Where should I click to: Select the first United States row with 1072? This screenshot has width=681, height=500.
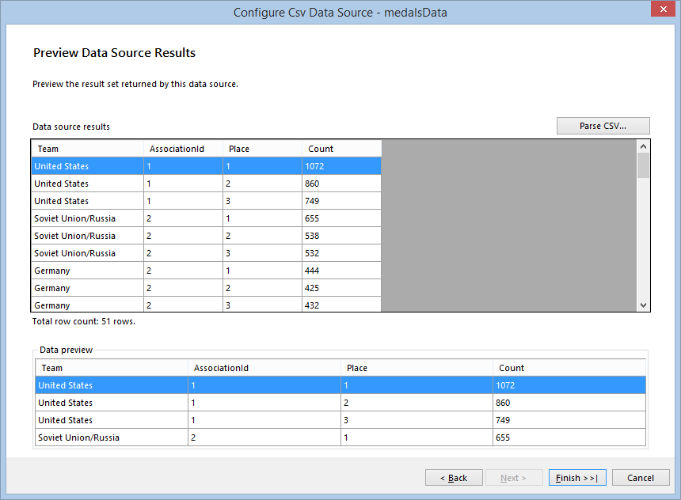tap(87, 166)
